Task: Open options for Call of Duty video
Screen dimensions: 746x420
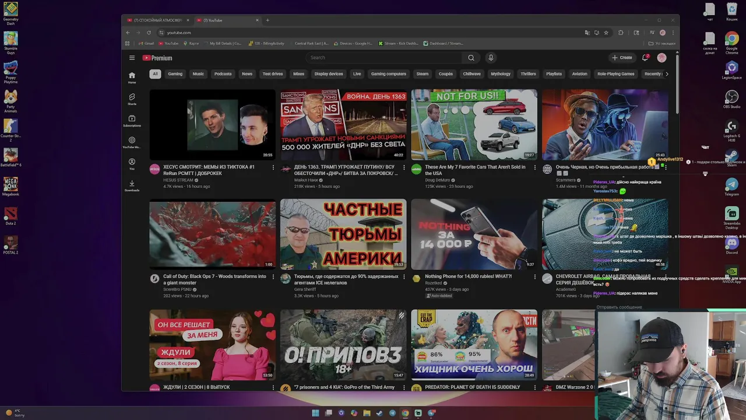Action: (273, 277)
